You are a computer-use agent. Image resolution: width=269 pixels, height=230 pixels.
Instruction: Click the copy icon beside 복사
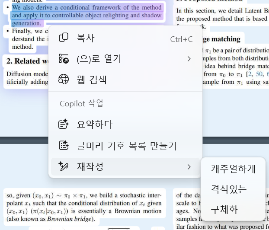[x=64, y=37]
